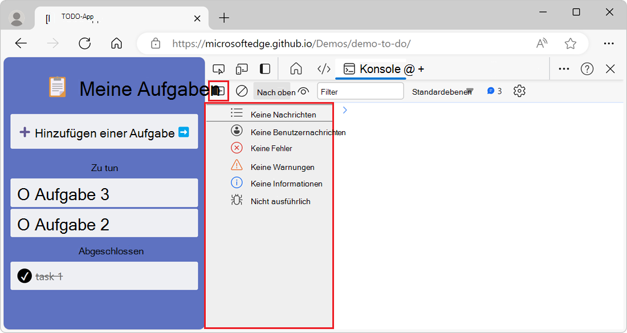The image size is (627, 333).
Task: Click the live expression eye icon
Action: click(x=303, y=91)
